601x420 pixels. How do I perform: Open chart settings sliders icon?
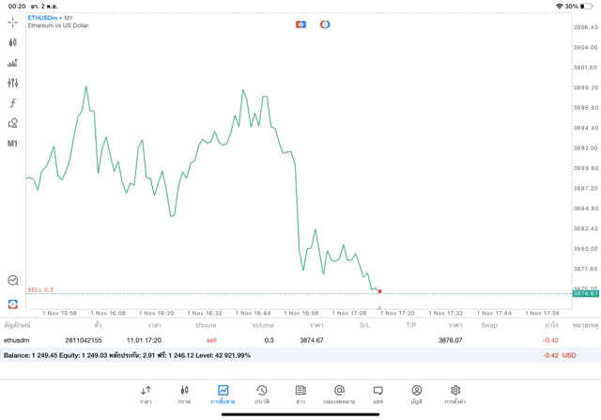pos(13,83)
